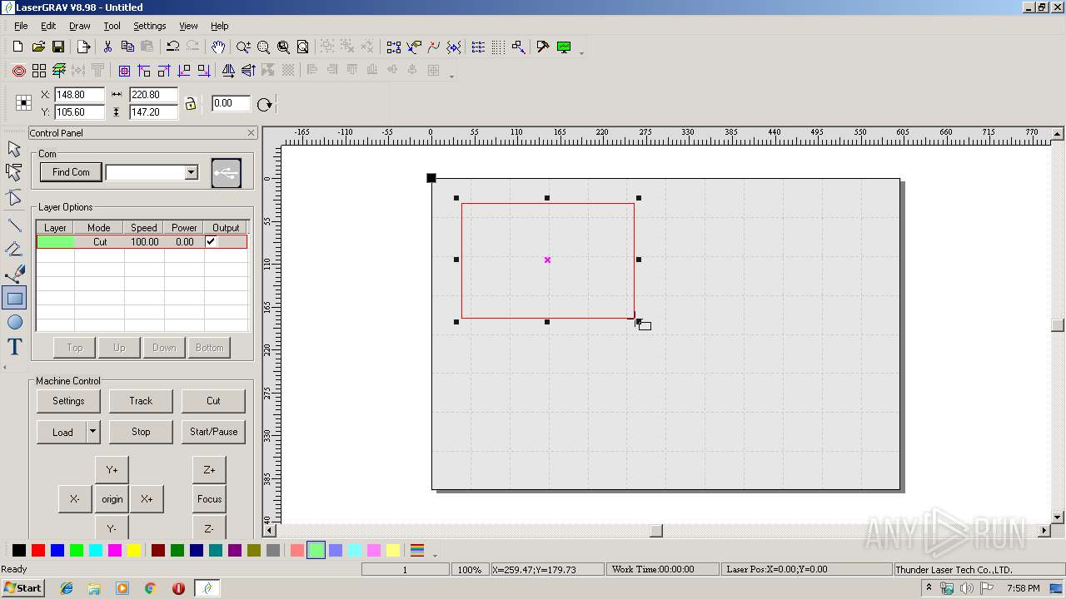Select the Pan hand tool
Viewport: 1066px width, 599px height.
[x=218, y=47]
